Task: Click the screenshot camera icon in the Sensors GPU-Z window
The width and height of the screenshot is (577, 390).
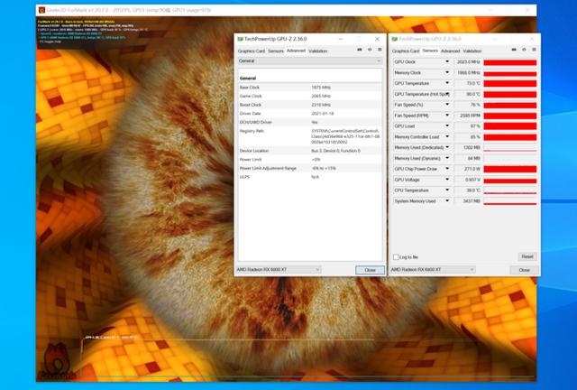Action: [x=514, y=50]
